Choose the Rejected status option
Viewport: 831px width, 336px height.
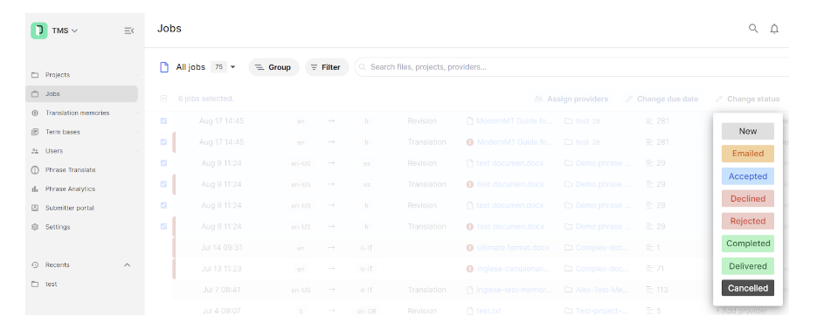[748, 221]
